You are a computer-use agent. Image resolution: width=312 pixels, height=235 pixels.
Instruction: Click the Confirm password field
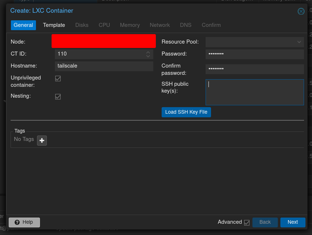[254, 69]
